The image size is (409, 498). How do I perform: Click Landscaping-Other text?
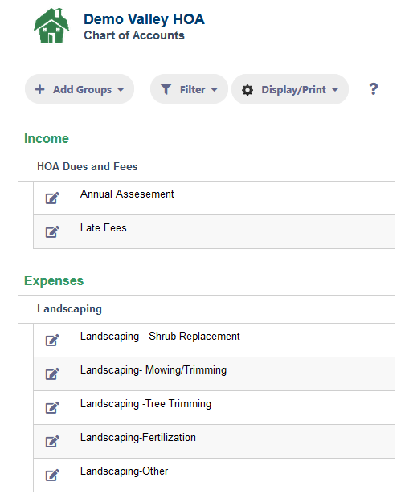[x=124, y=471]
